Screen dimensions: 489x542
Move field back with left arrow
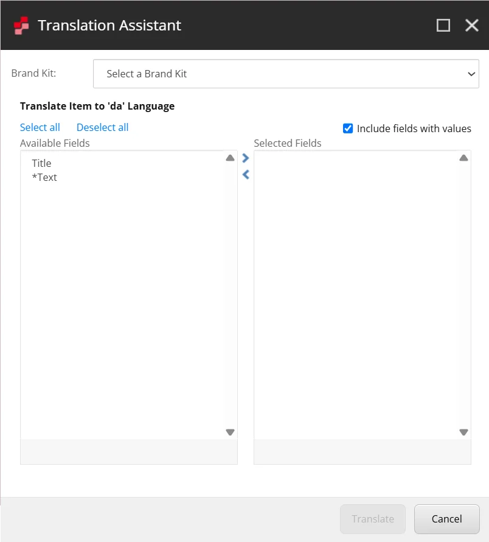(x=246, y=175)
